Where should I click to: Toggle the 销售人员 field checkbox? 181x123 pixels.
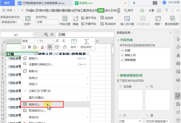(x=122, y=55)
